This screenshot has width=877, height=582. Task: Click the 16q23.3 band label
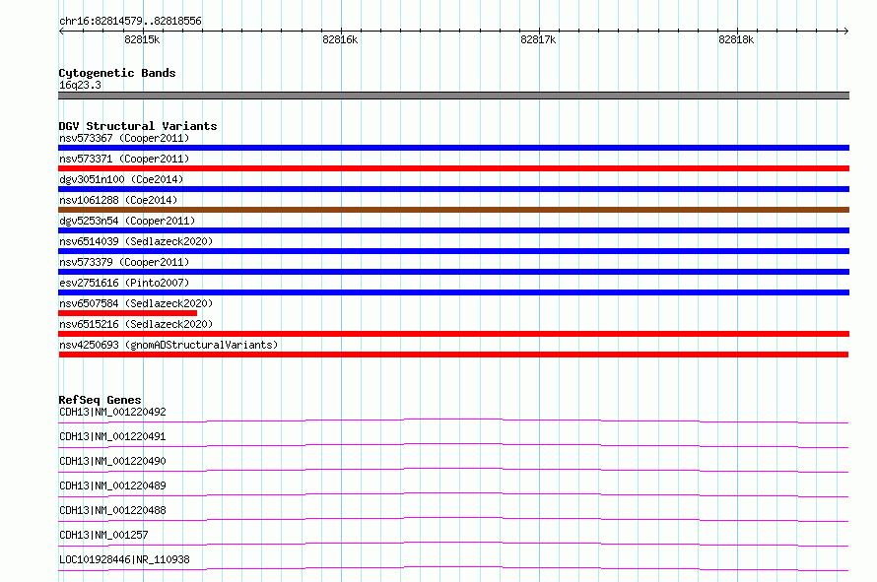click(80, 85)
